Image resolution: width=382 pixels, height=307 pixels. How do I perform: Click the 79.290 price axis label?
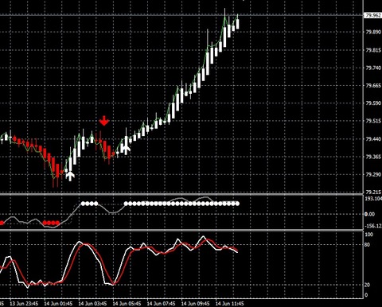[373, 174]
